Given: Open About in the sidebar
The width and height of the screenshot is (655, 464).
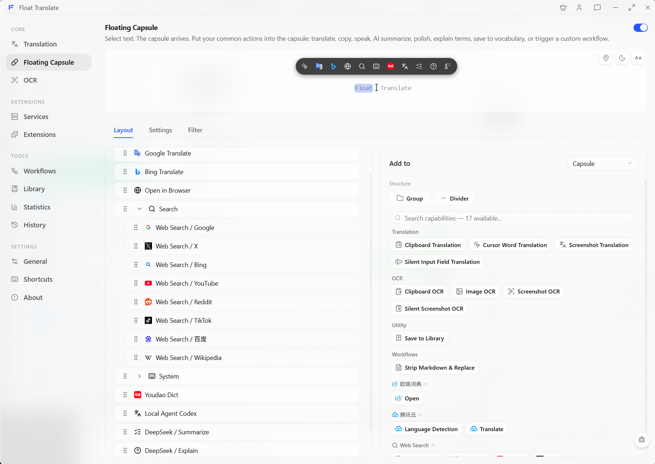Looking at the screenshot, I should click(x=49, y=298).
